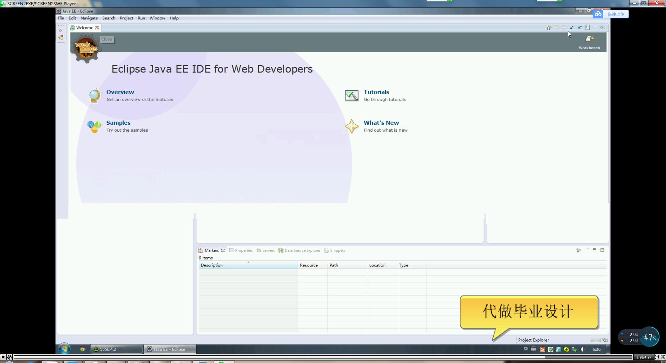Viewport: 666px width, 363px height.
Task: Minimize the Welcome view
Action: click(x=595, y=27)
